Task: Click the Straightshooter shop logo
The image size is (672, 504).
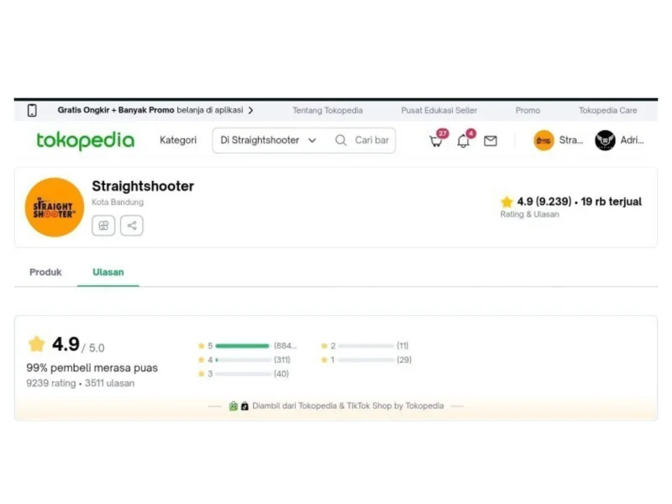Action: [55, 207]
